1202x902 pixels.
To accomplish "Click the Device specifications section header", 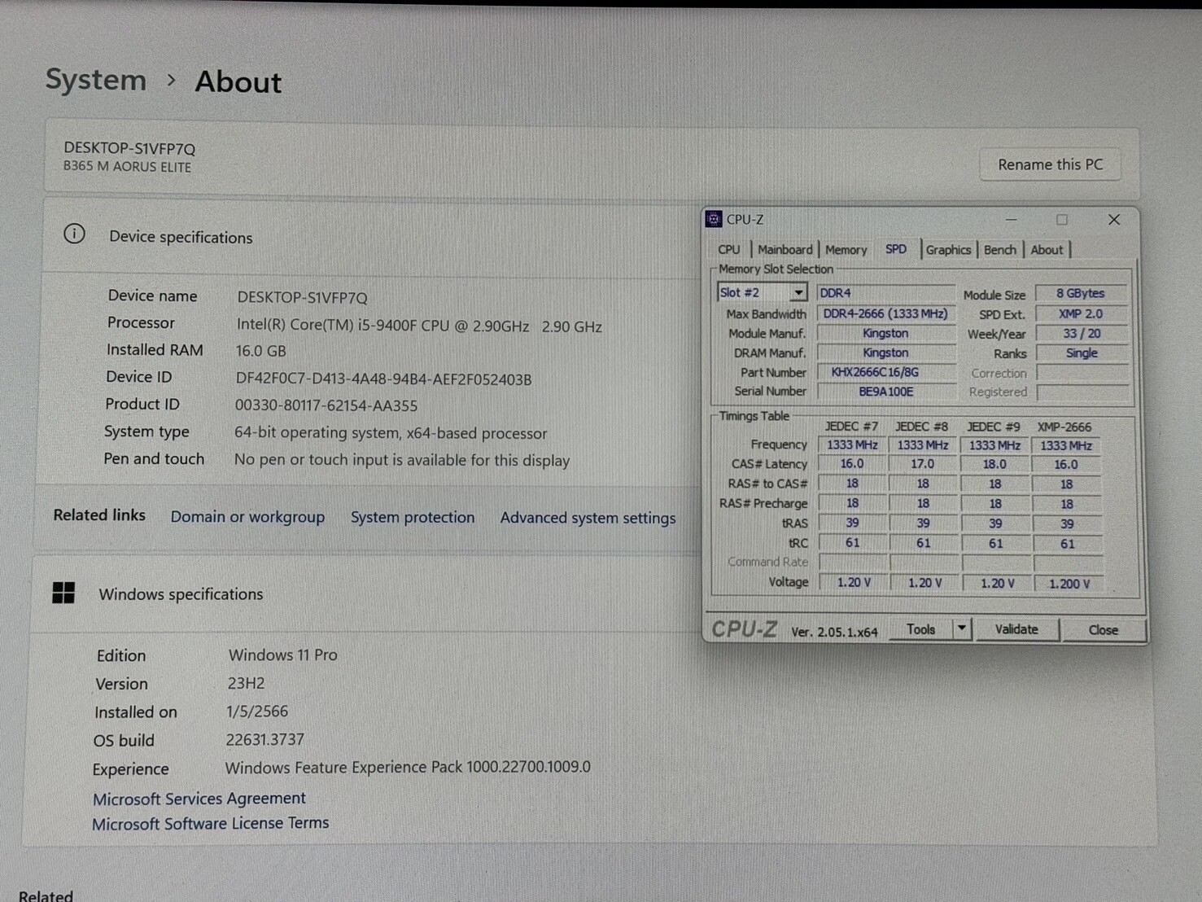I will [x=181, y=237].
